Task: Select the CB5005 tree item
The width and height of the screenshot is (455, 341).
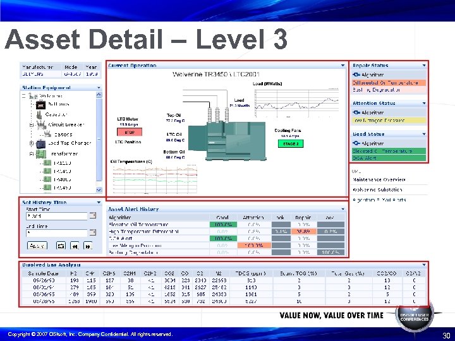Action: 63,135
